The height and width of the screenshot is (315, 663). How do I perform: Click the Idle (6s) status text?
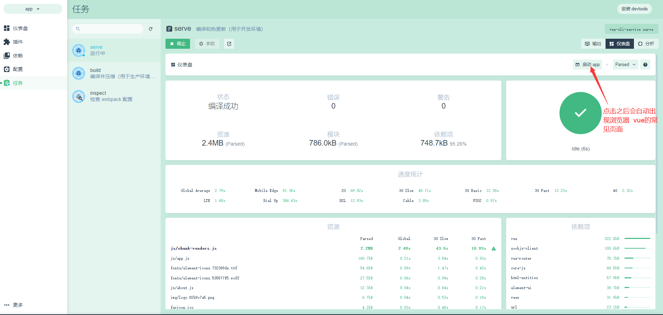pyautogui.click(x=581, y=149)
